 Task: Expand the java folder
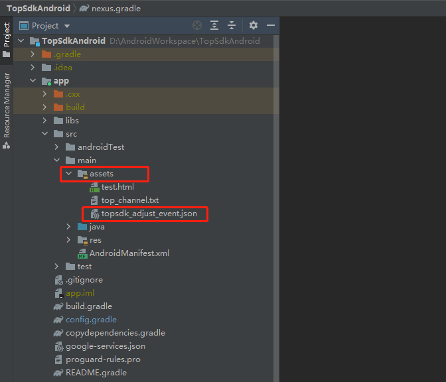[68, 227]
